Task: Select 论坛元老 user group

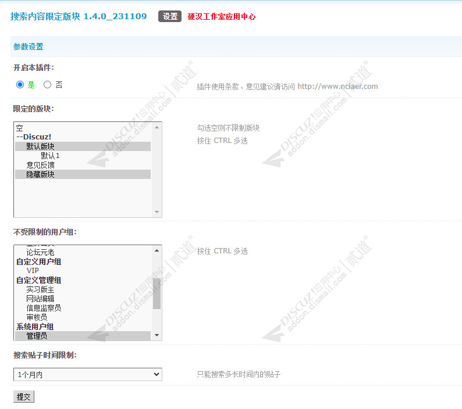Action: [83, 253]
